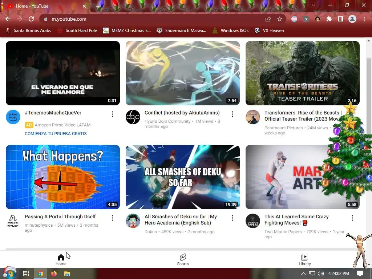The height and width of the screenshot is (279, 372).
Task: Open the Endermanch Malware bookmark
Action: 182,31
